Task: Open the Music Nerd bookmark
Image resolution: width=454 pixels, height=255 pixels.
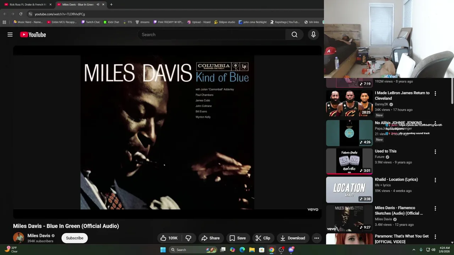Action: [28, 22]
